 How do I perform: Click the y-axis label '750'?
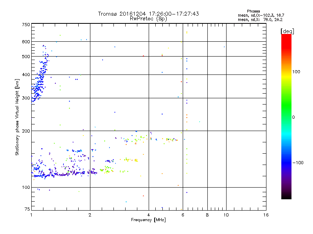[26, 25]
